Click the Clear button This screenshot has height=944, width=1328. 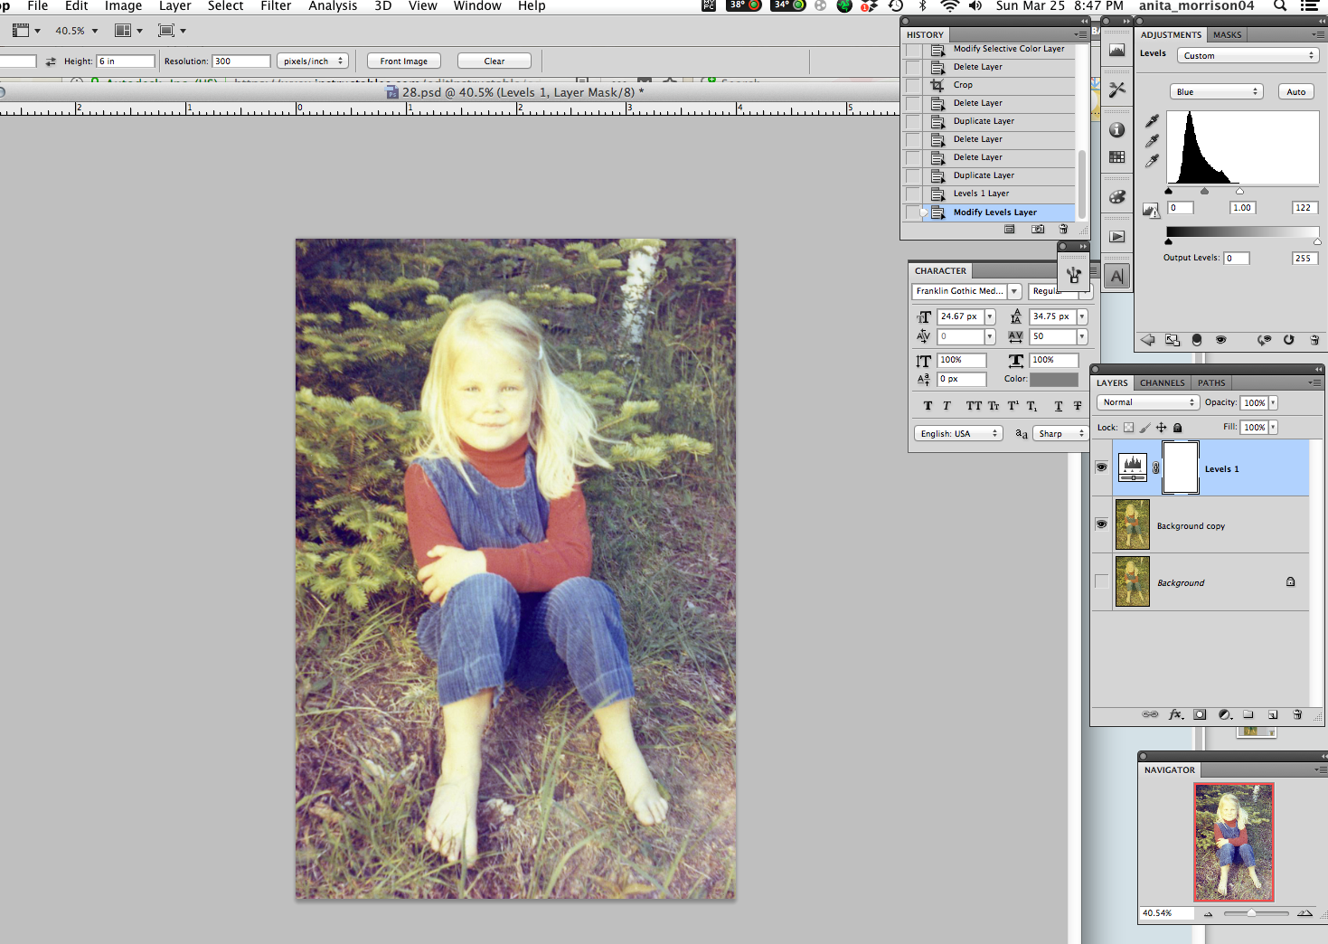pos(494,61)
